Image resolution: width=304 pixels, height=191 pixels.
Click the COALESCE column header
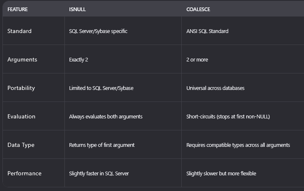(x=198, y=9)
